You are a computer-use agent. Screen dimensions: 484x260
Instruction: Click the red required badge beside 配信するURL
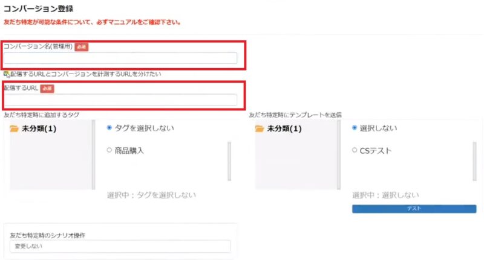pyautogui.click(x=47, y=88)
